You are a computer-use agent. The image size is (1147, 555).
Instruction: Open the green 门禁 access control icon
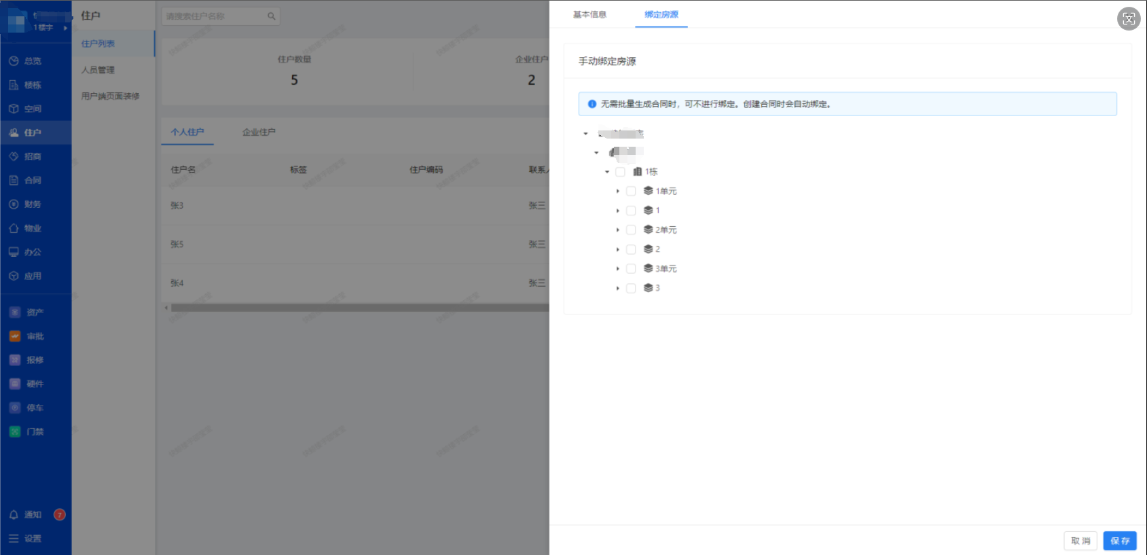click(x=15, y=431)
